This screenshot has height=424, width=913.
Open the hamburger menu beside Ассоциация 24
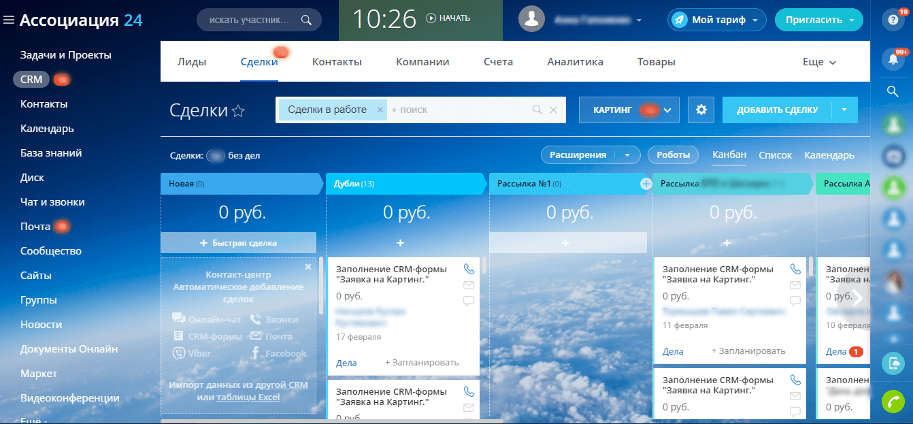click(9, 20)
